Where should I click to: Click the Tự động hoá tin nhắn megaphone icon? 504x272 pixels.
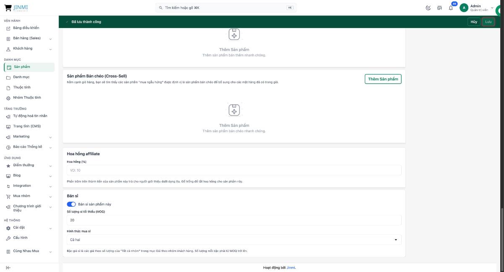8,116
